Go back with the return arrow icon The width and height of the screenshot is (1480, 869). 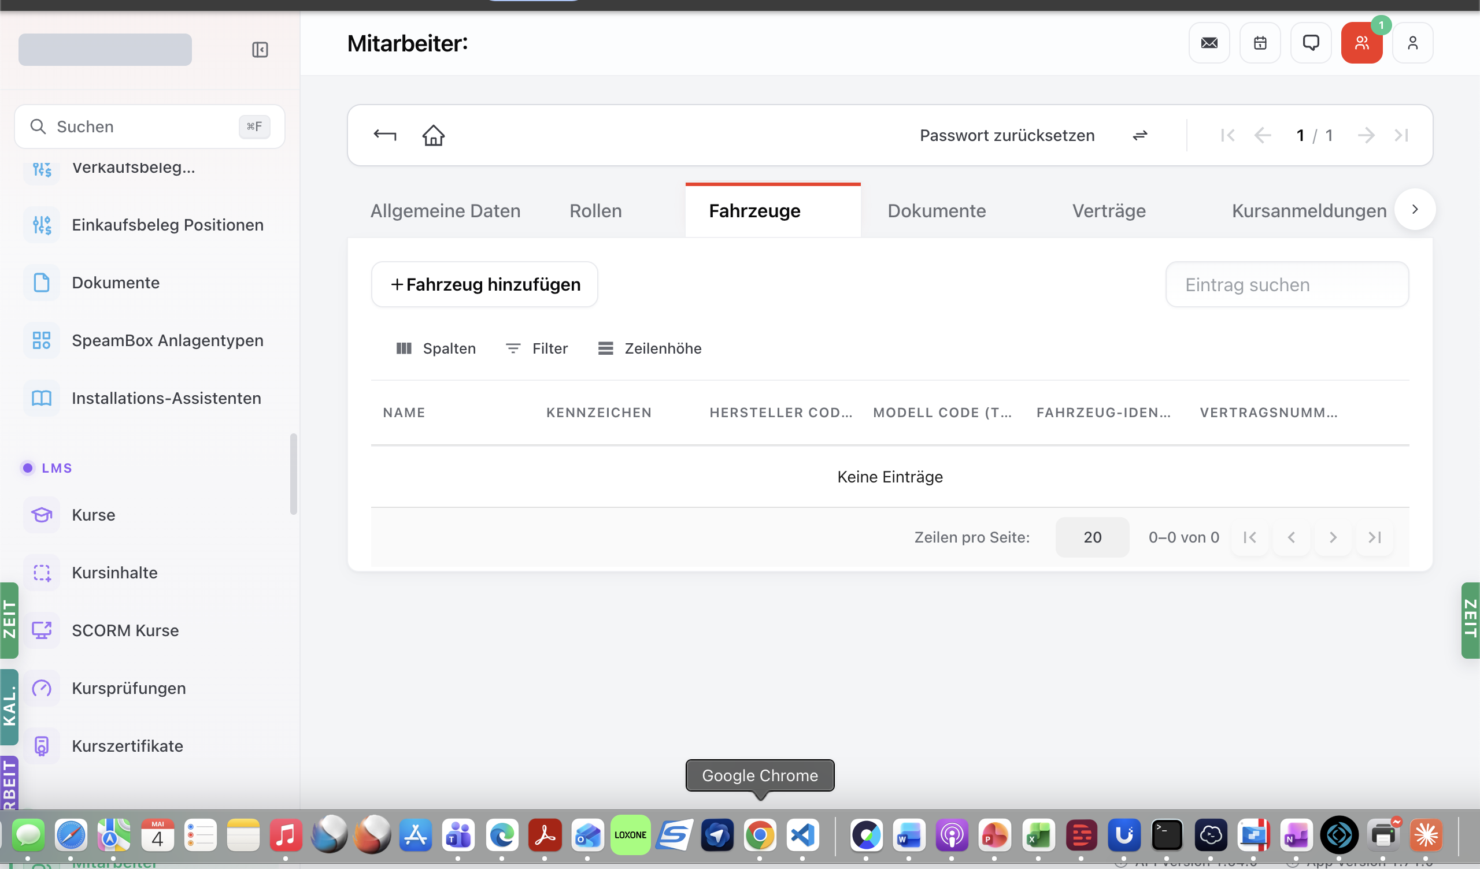pyautogui.click(x=384, y=135)
